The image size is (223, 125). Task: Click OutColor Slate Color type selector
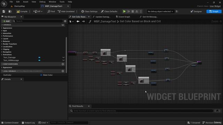[46, 75]
